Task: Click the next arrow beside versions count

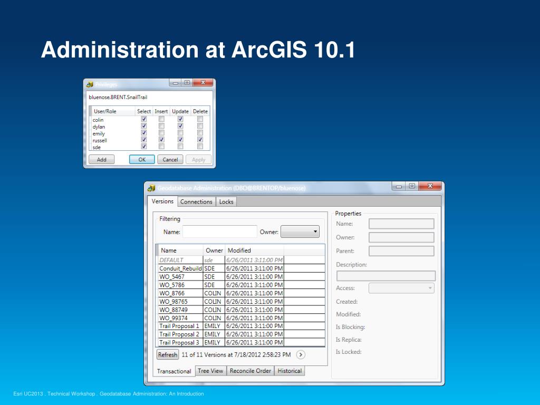Action: [x=301, y=355]
